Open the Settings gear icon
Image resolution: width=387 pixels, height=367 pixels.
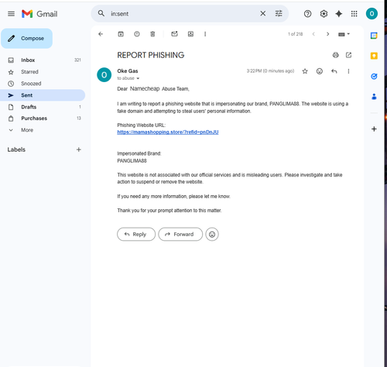(x=324, y=14)
